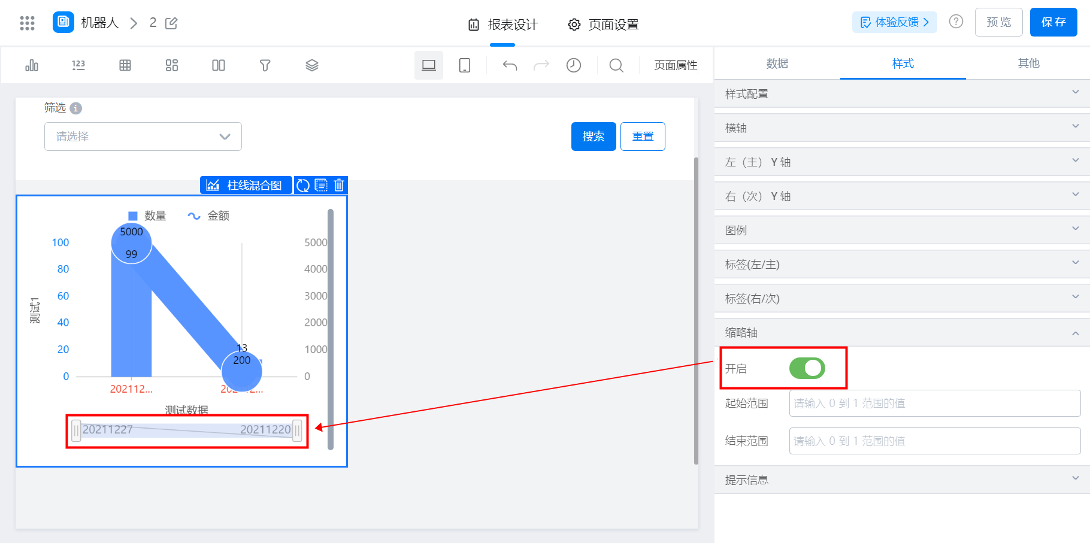
Task: Switch to mobile device layout view
Action: click(x=465, y=65)
